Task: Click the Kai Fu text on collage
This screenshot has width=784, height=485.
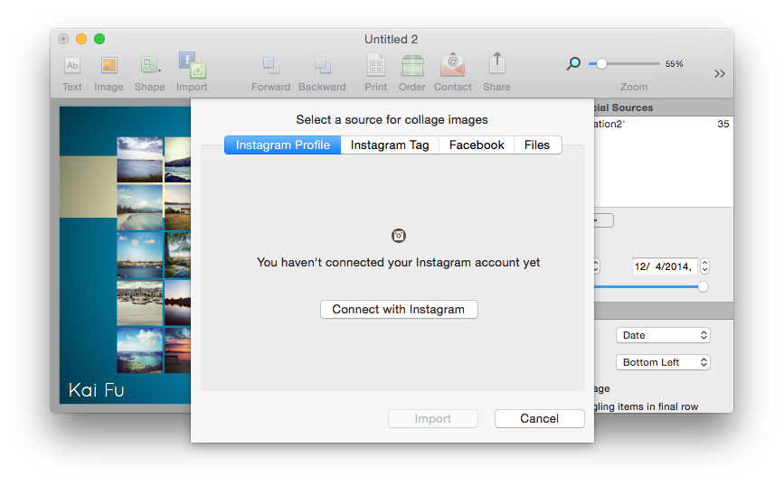Action: [x=96, y=389]
